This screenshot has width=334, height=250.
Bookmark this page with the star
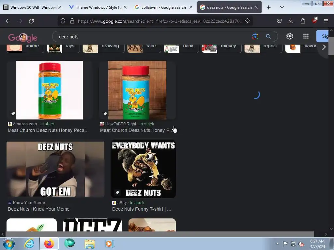pos(247,21)
